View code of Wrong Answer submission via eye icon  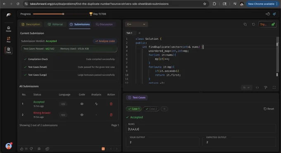pyautogui.click(x=82, y=115)
